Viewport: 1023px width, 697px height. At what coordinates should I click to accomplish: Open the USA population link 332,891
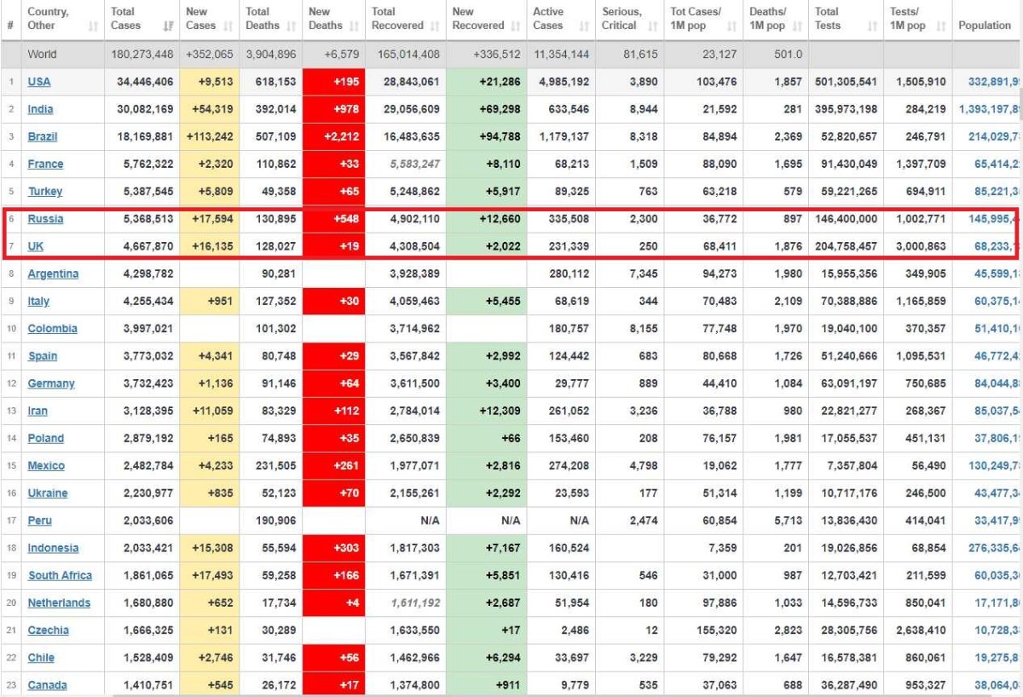(x=995, y=82)
